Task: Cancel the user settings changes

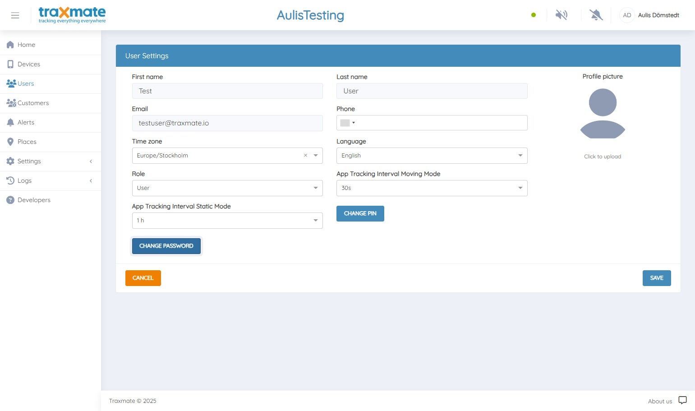Action: click(x=143, y=278)
